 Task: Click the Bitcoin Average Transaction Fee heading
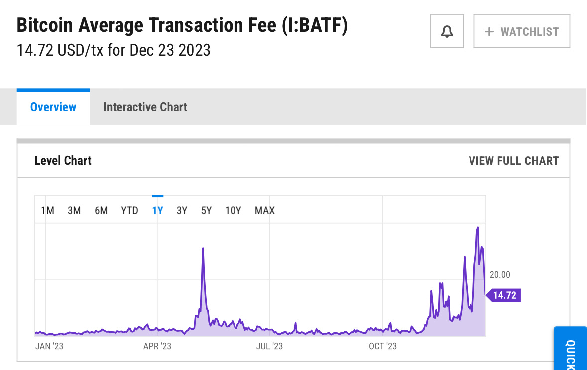[x=182, y=25]
